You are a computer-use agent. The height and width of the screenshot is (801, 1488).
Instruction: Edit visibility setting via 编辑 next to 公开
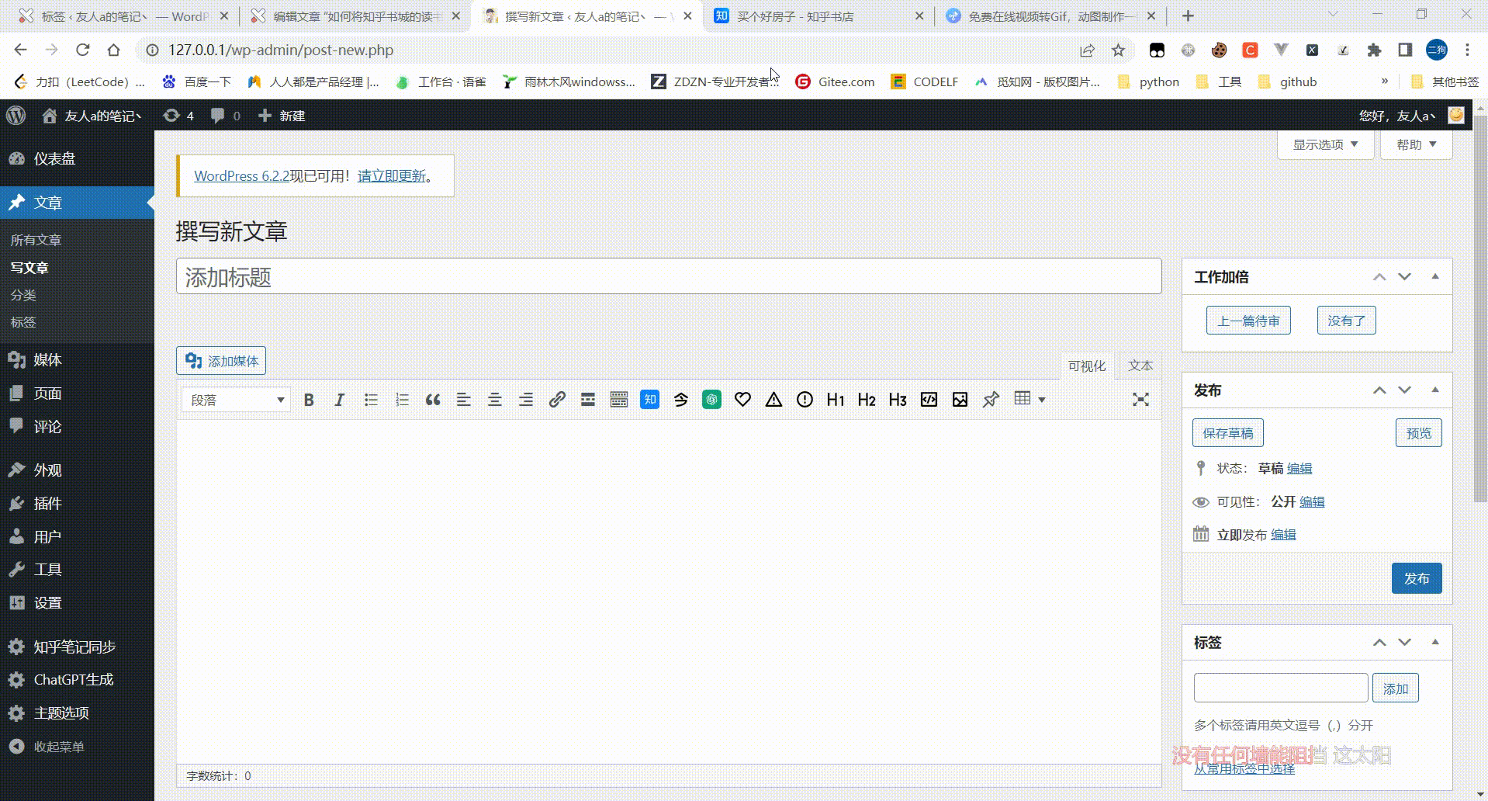1313,502
